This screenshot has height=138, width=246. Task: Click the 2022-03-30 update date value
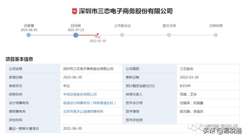pos(189,77)
